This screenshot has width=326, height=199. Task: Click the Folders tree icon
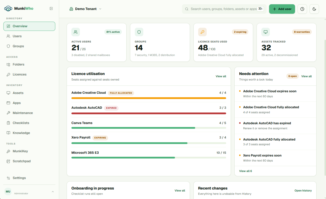[8, 64]
